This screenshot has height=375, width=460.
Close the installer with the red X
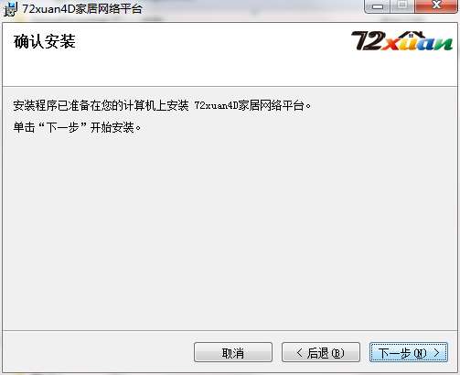pos(436,5)
